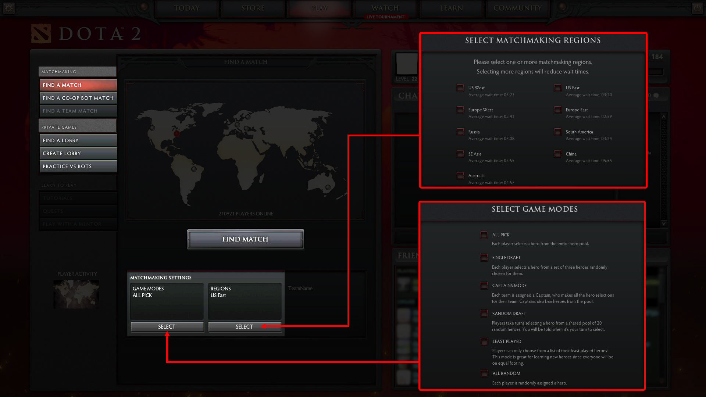Click the Dota 2 logo icon
706x397 pixels.
click(39, 33)
